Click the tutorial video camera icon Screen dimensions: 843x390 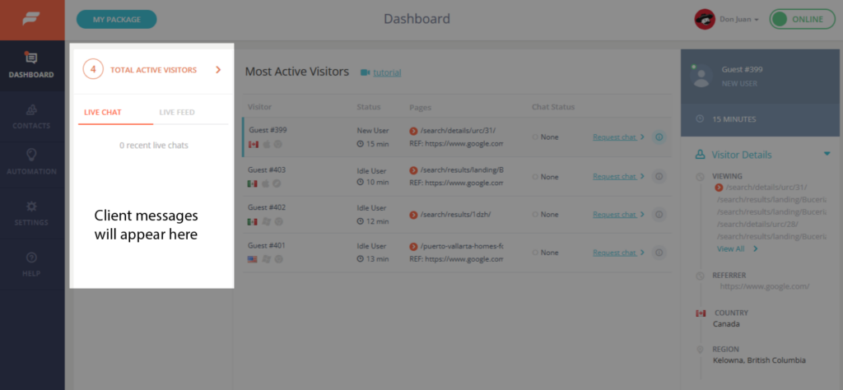pos(365,72)
